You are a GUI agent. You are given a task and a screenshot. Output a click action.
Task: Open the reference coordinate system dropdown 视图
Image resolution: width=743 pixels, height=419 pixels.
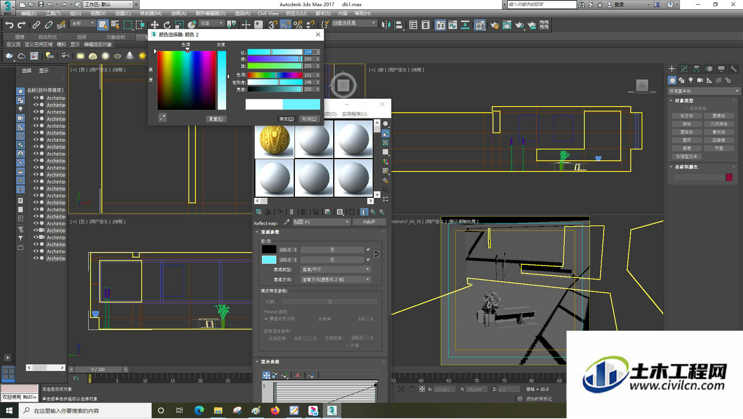[x=212, y=24]
